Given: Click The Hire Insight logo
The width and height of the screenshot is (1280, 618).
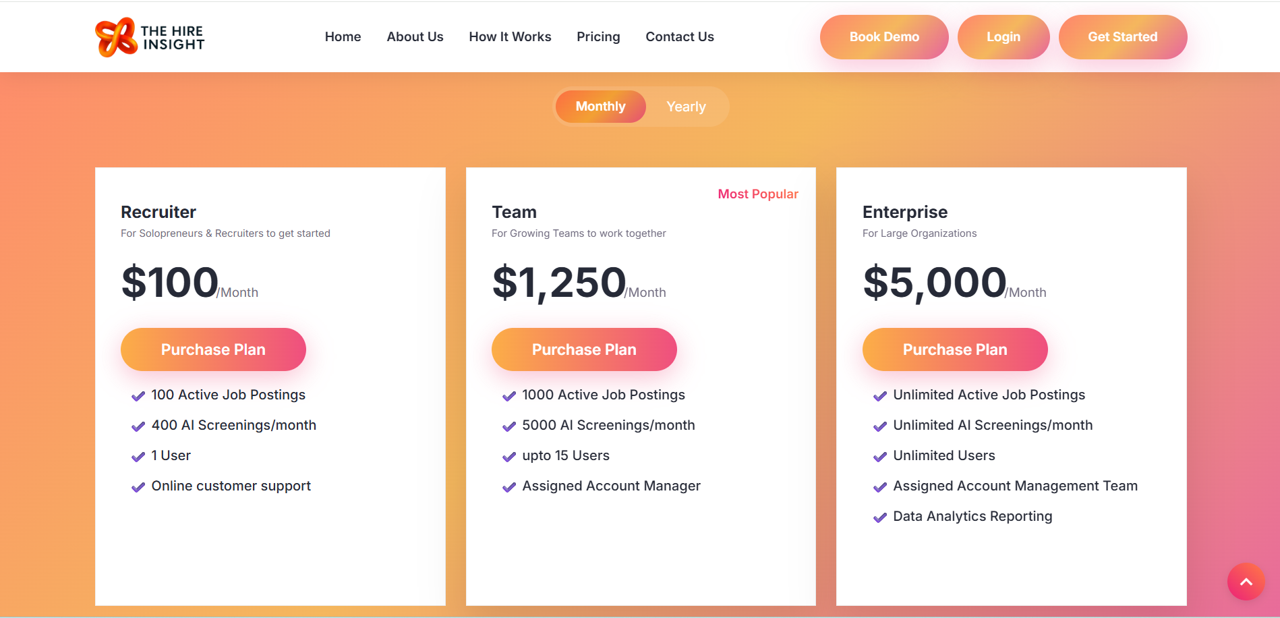Looking at the screenshot, I should 149,37.
